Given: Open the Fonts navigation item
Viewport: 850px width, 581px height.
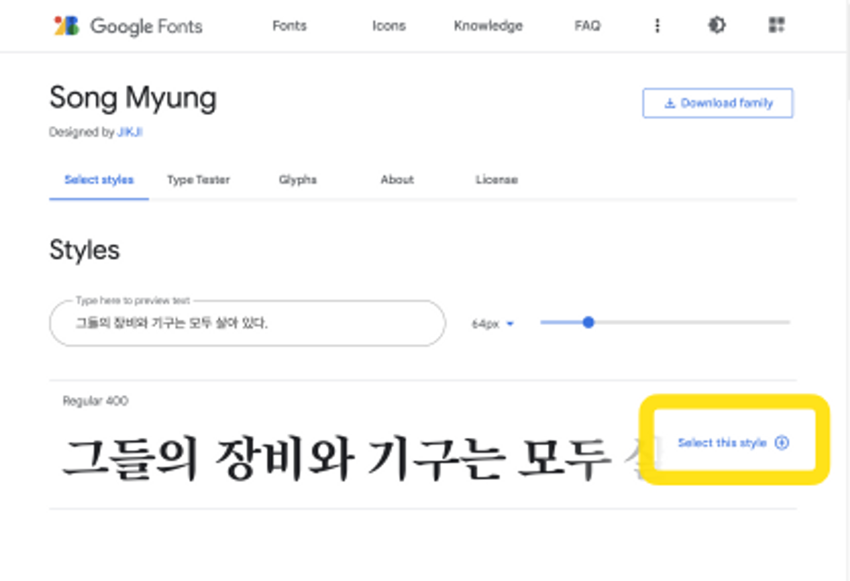Looking at the screenshot, I should [289, 26].
